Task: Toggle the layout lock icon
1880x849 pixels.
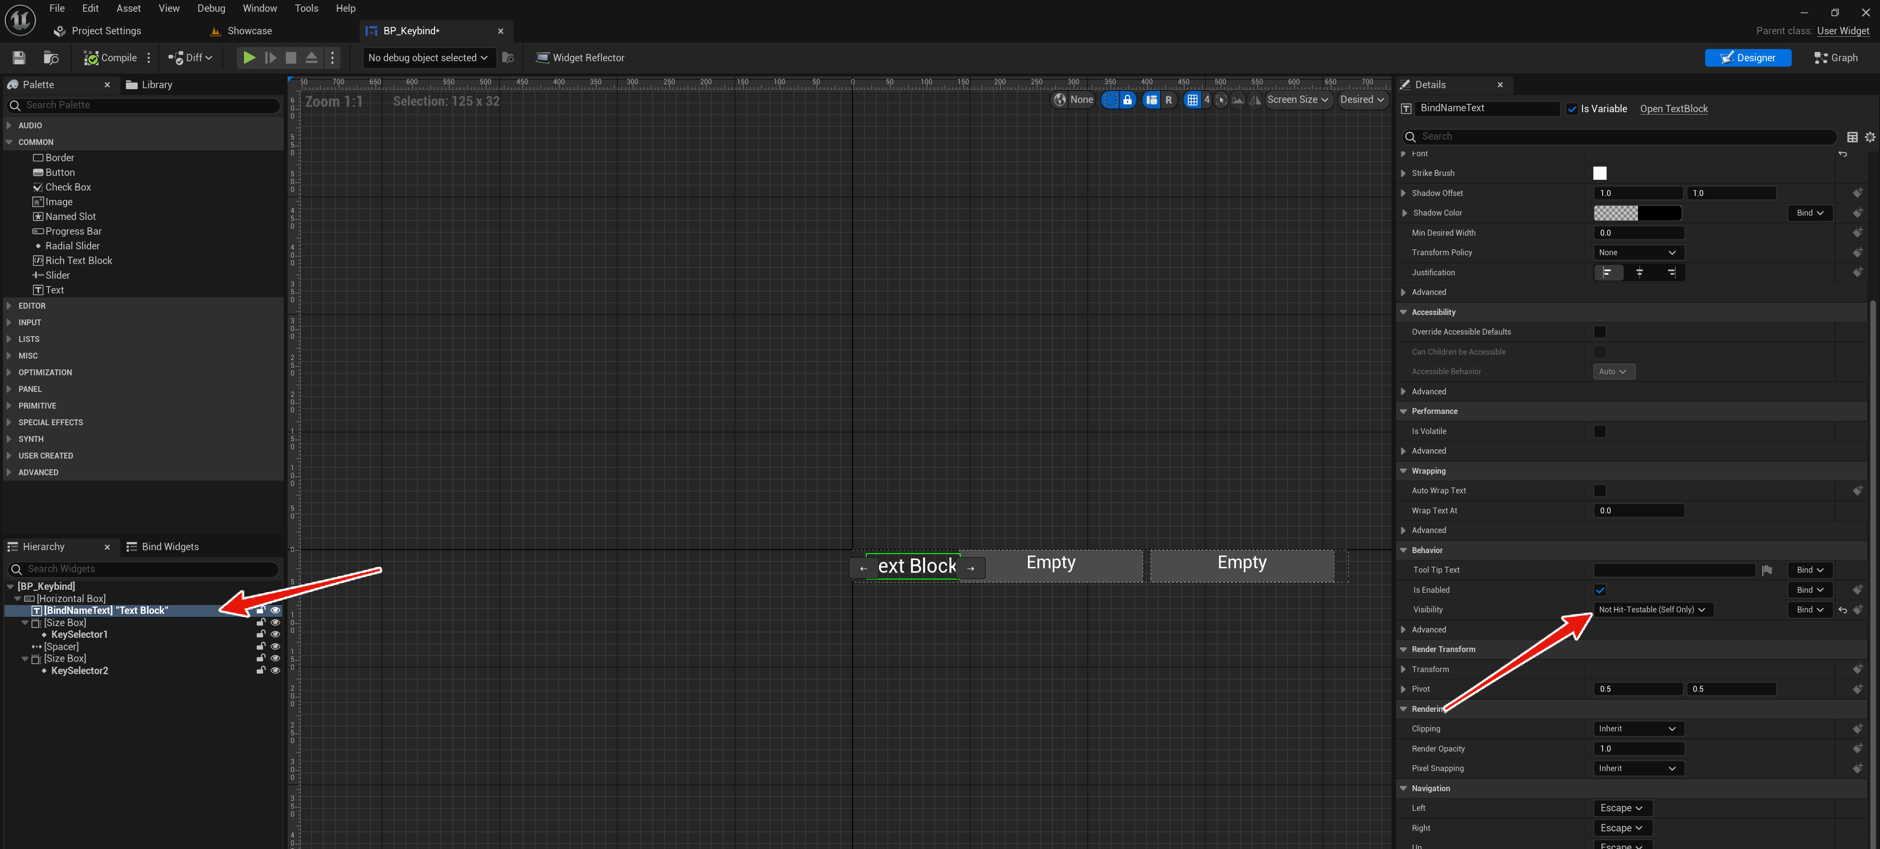Action: point(1127,100)
